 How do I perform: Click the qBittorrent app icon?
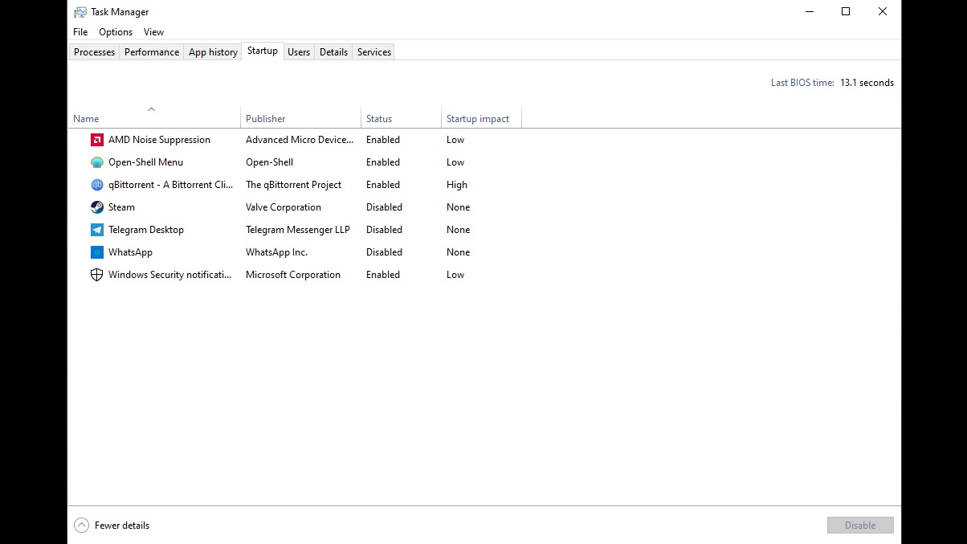coord(96,185)
